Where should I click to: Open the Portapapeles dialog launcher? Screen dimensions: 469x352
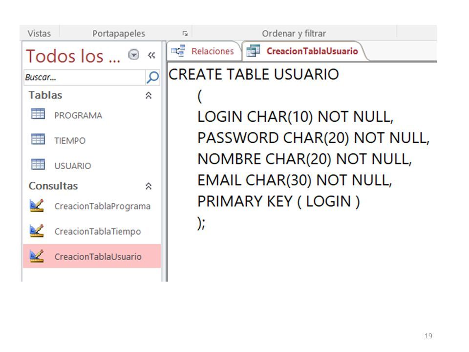[x=185, y=34]
